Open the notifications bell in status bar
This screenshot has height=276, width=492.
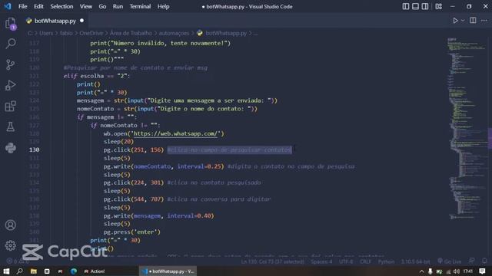tap(484, 261)
